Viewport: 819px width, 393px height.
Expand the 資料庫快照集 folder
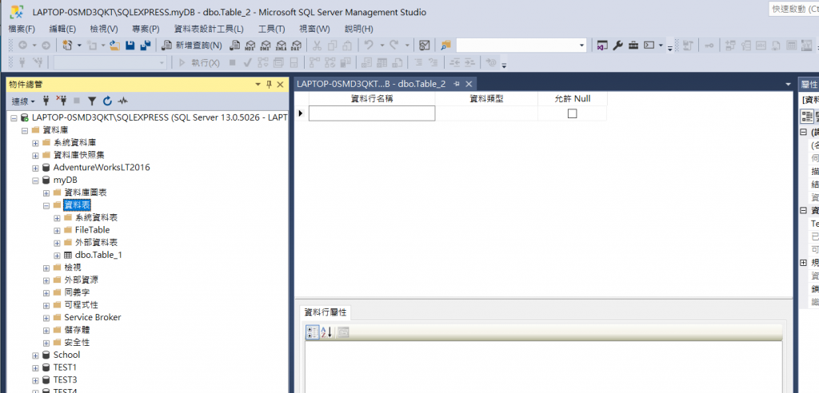35,155
